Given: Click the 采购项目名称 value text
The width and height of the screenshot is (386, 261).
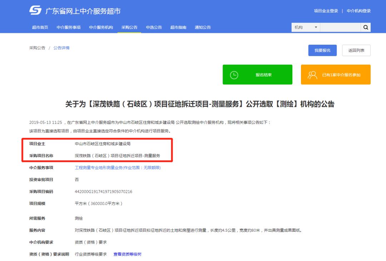Looking at the screenshot, I should tap(118, 156).
